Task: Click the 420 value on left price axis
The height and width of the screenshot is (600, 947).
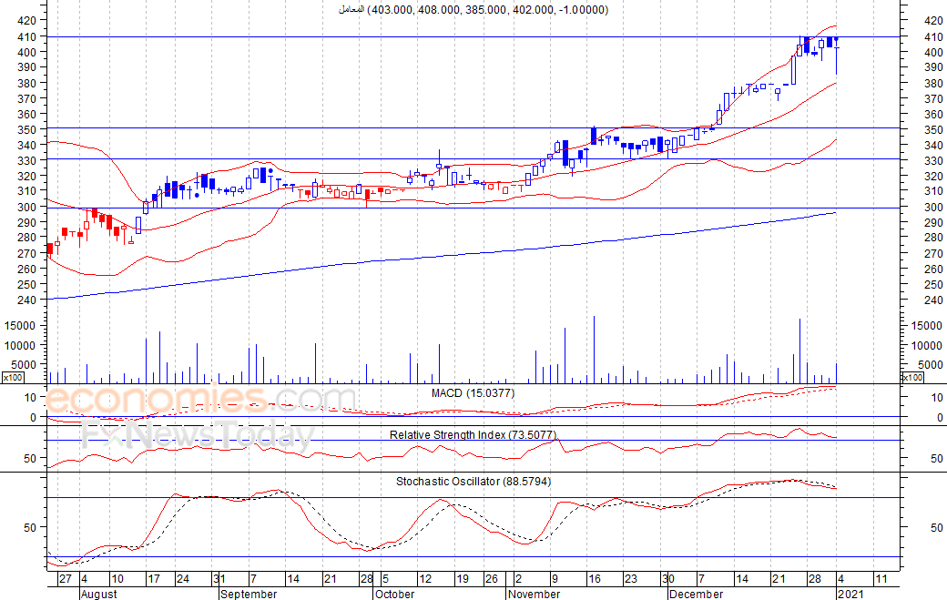Action: click(27, 21)
